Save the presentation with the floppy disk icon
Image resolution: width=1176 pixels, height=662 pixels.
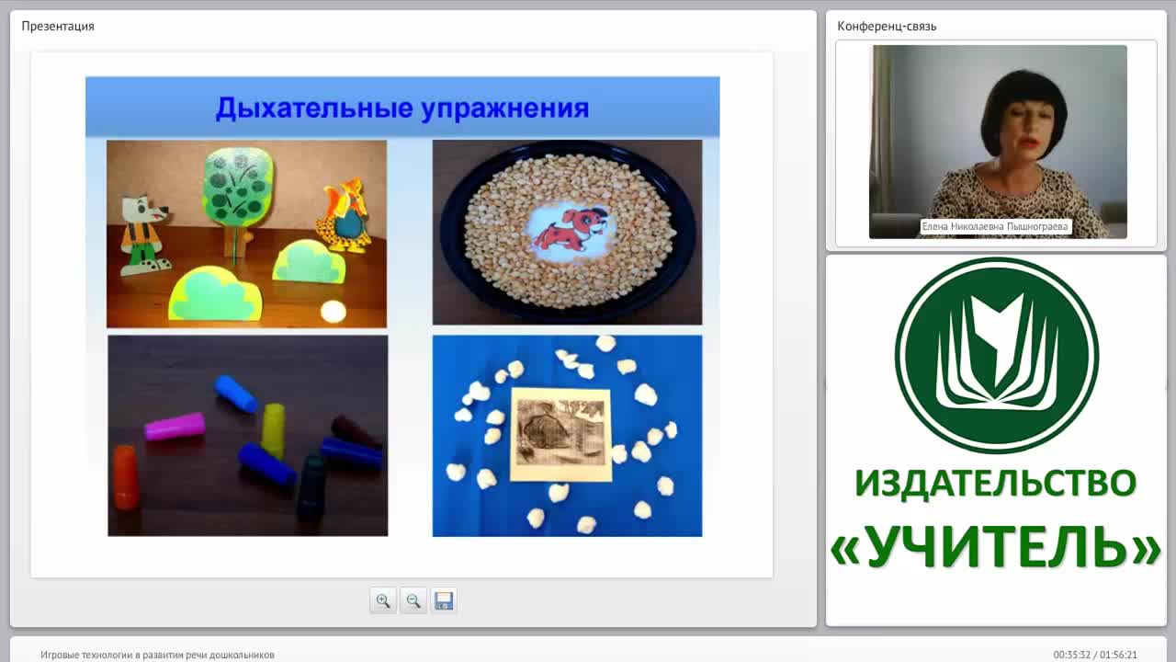pos(444,600)
